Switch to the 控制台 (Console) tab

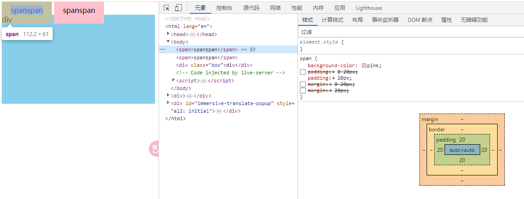(224, 8)
